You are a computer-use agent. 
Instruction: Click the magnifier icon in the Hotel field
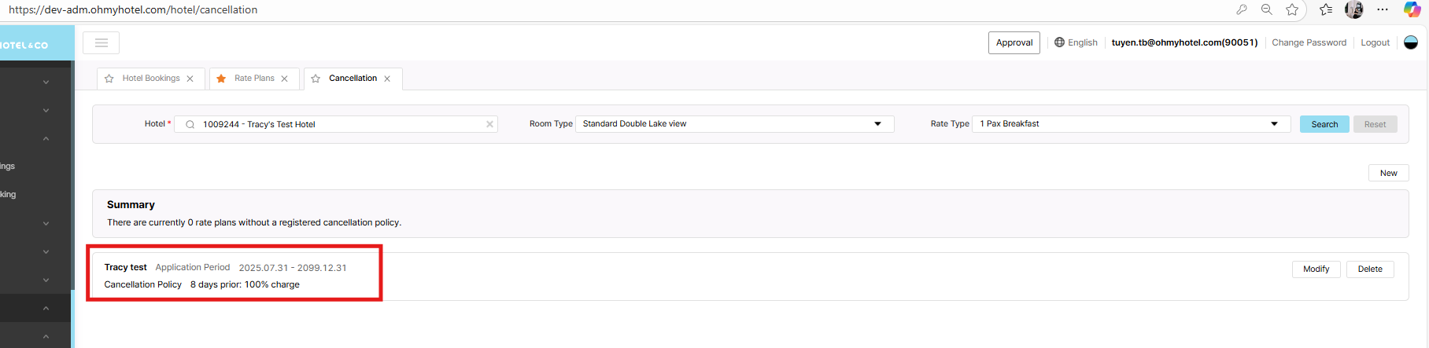click(x=190, y=124)
